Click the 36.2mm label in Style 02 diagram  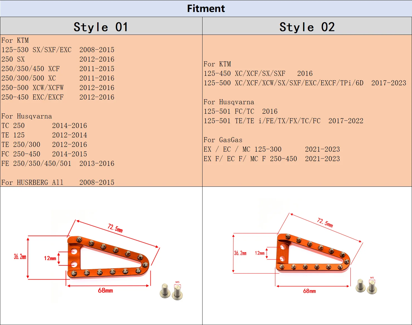pyautogui.click(x=240, y=253)
